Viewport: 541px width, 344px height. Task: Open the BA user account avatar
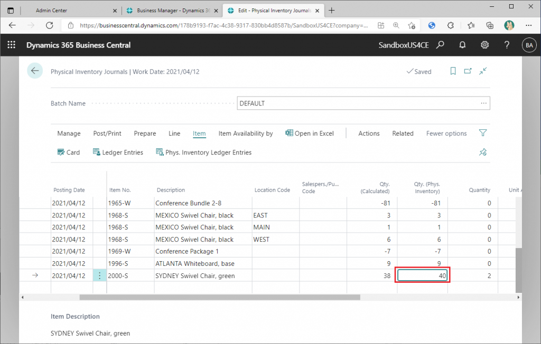pyautogui.click(x=529, y=45)
